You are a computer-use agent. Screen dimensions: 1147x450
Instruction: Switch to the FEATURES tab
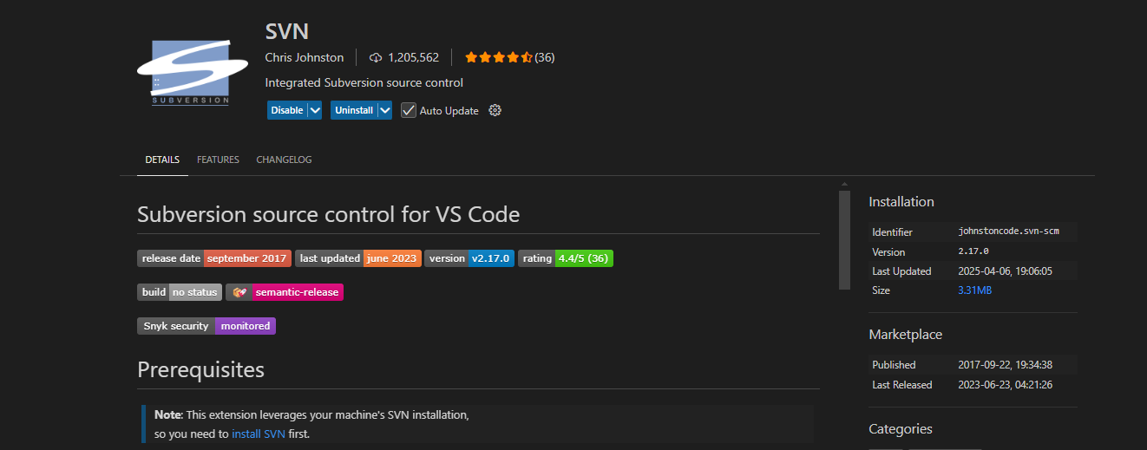coord(218,160)
